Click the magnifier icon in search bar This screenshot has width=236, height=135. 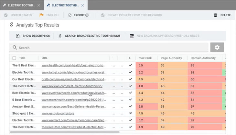click(15, 48)
